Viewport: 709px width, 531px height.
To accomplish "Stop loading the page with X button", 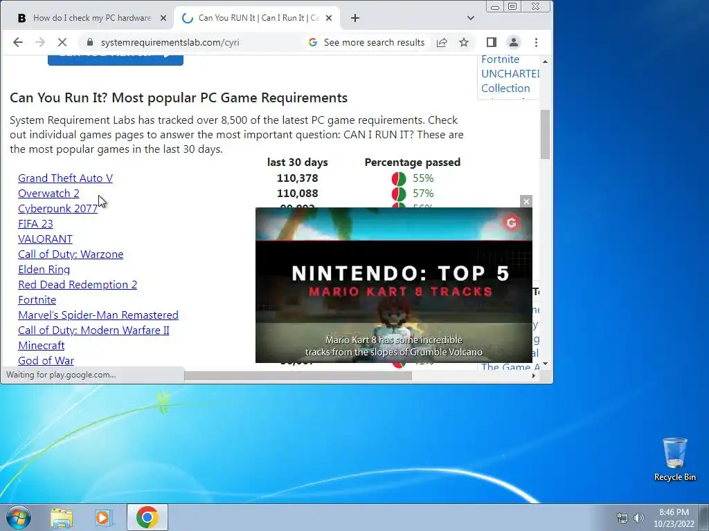I will pos(62,42).
